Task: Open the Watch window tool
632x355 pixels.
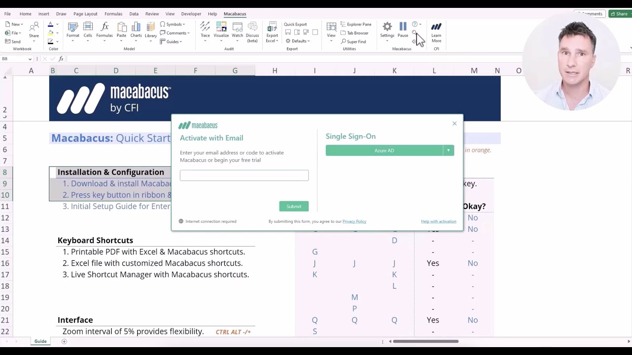Action: click(237, 30)
